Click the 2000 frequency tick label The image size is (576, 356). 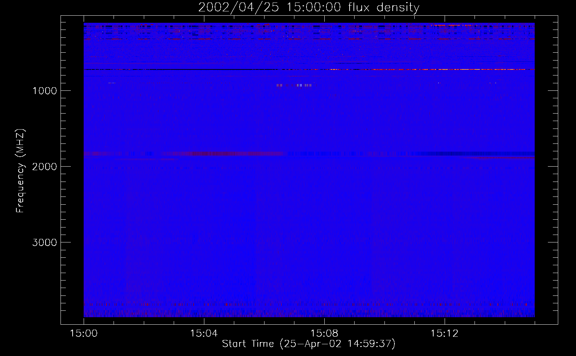[44, 167]
